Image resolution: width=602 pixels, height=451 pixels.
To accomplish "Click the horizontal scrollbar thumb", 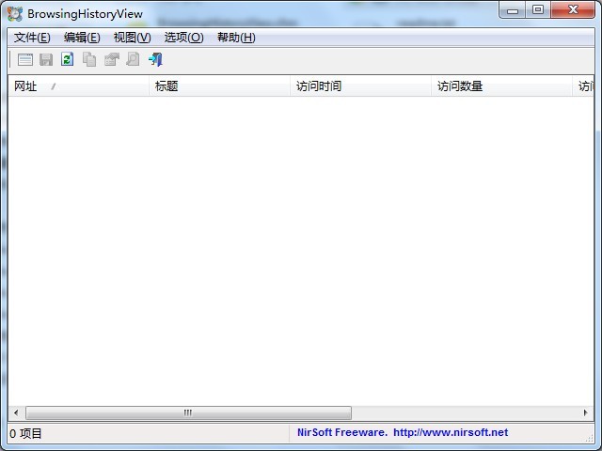I will [188, 413].
